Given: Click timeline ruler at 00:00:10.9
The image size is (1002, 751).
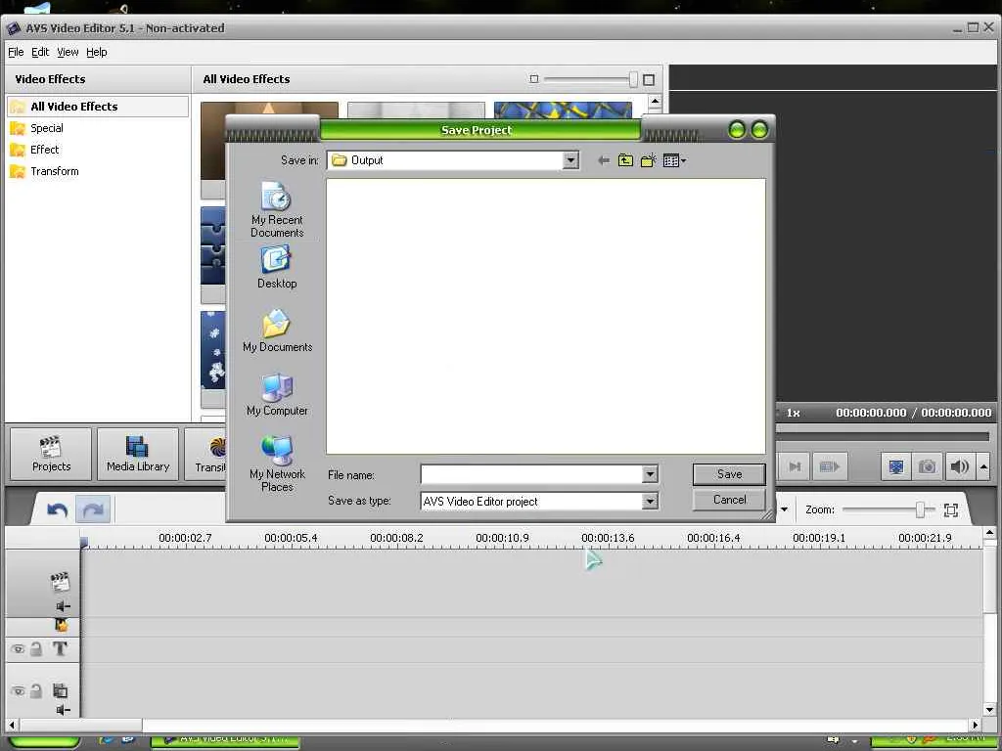Looking at the screenshot, I should click(x=502, y=538).
